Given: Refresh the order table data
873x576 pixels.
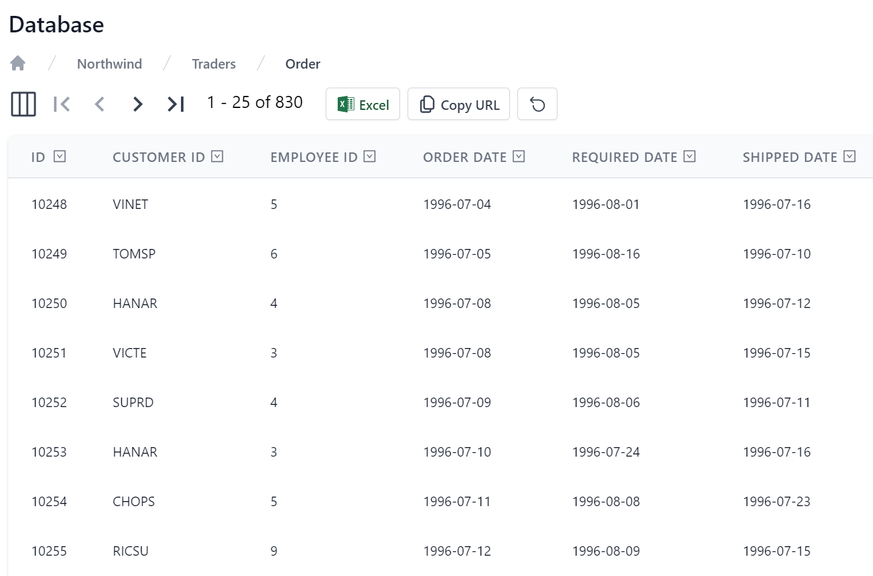Looking at the screenshot, I should click(537, 104).
